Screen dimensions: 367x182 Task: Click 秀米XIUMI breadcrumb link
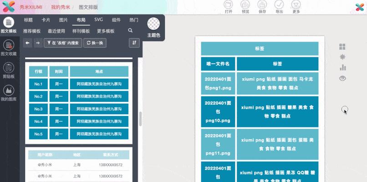[x=31, y=7]
